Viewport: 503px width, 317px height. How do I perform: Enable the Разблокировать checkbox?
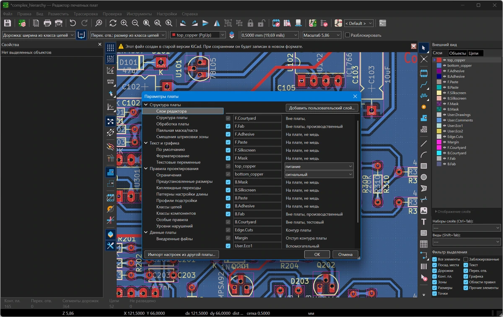tap(347, 35)
